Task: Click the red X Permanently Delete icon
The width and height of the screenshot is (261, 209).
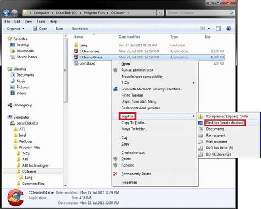Action: [116, 174]
